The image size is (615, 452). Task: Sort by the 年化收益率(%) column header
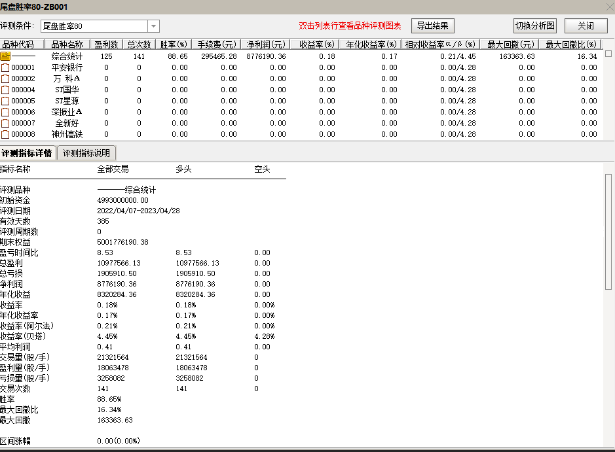pyautogui.click(x=370, y=44)
